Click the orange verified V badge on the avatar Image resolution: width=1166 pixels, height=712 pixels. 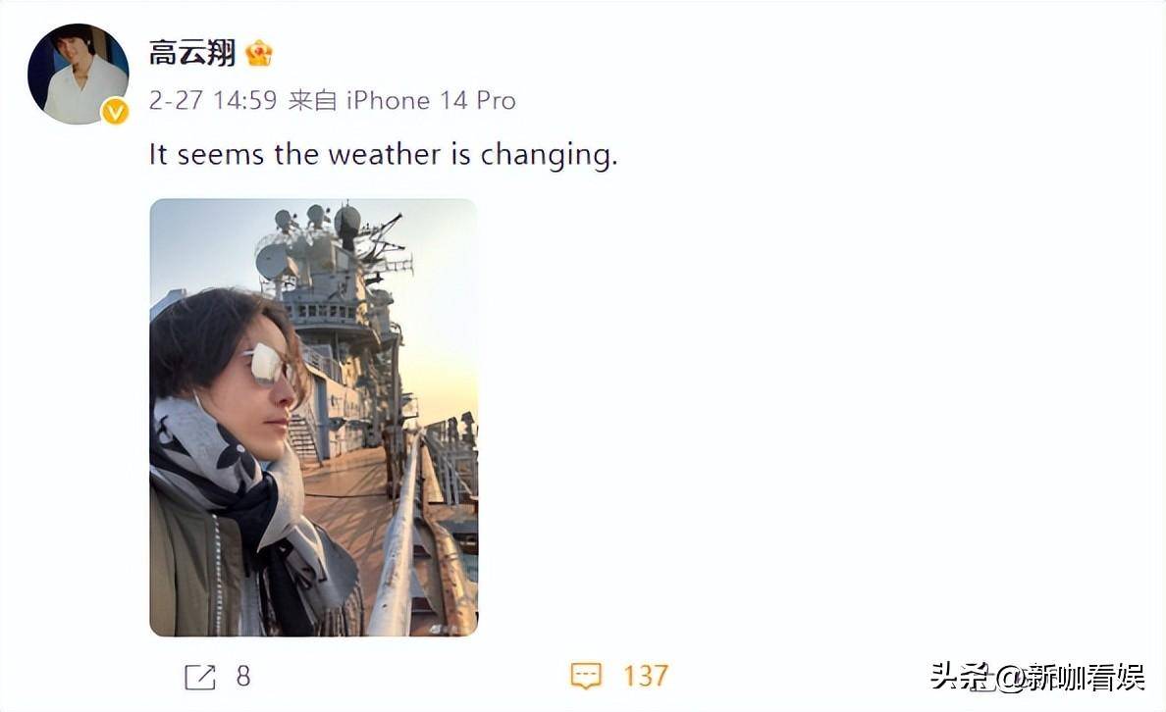point(115,112)
